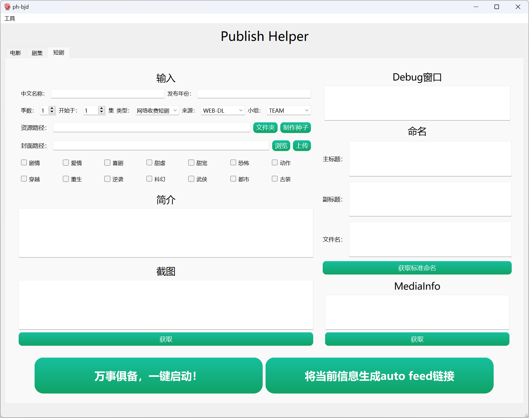
Task: Maximize the ph-bjd window
Action: (497, 7)
